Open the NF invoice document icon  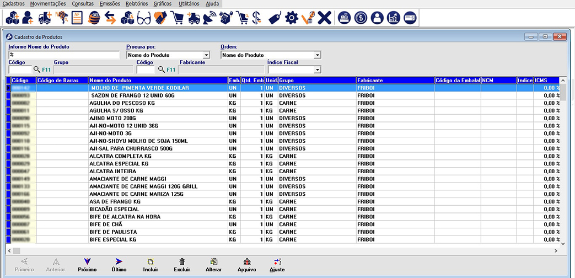click(78, 18)
